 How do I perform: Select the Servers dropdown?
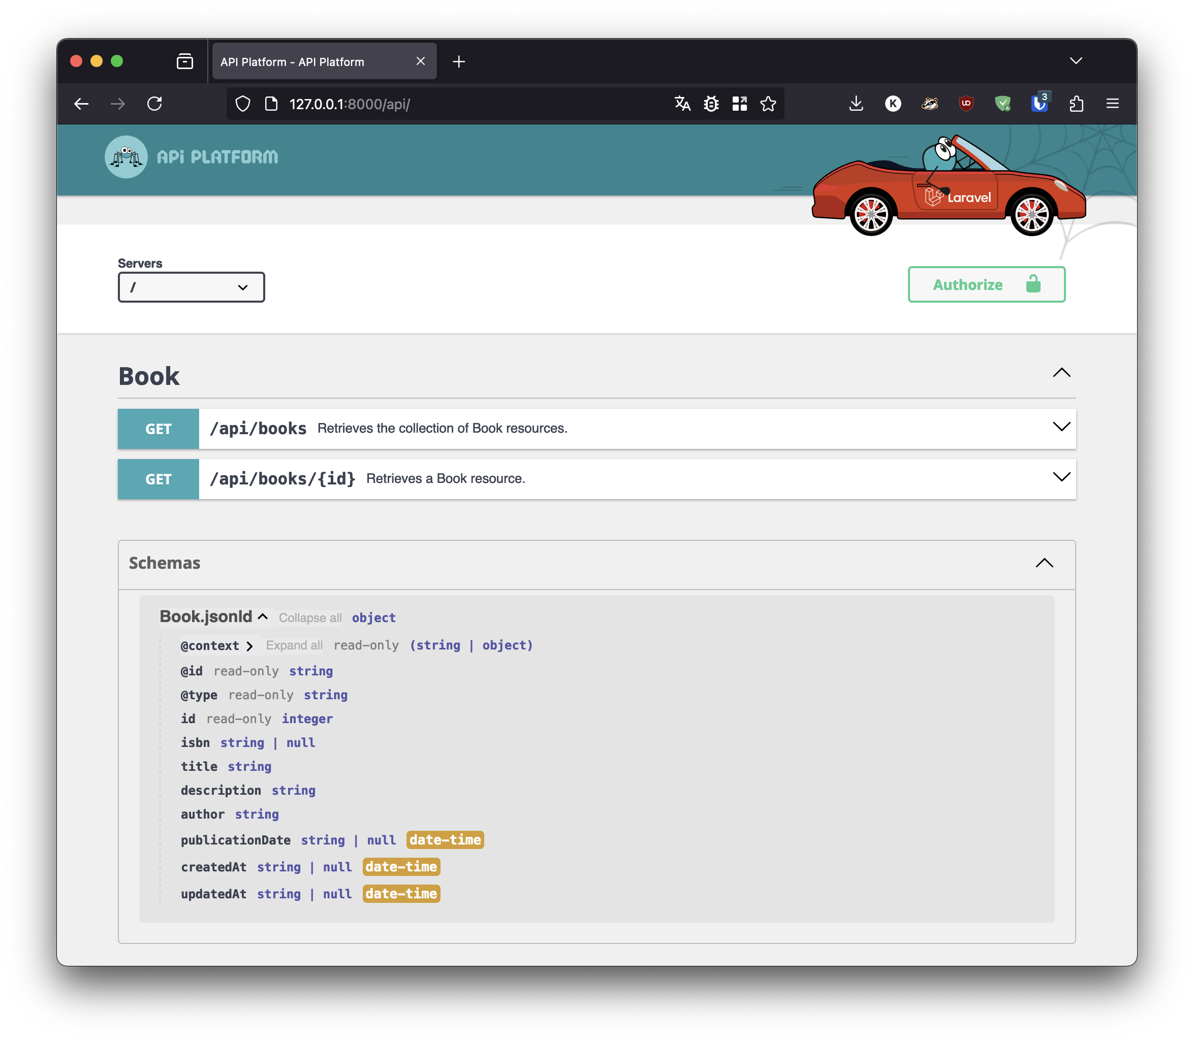tap(191, 287)
